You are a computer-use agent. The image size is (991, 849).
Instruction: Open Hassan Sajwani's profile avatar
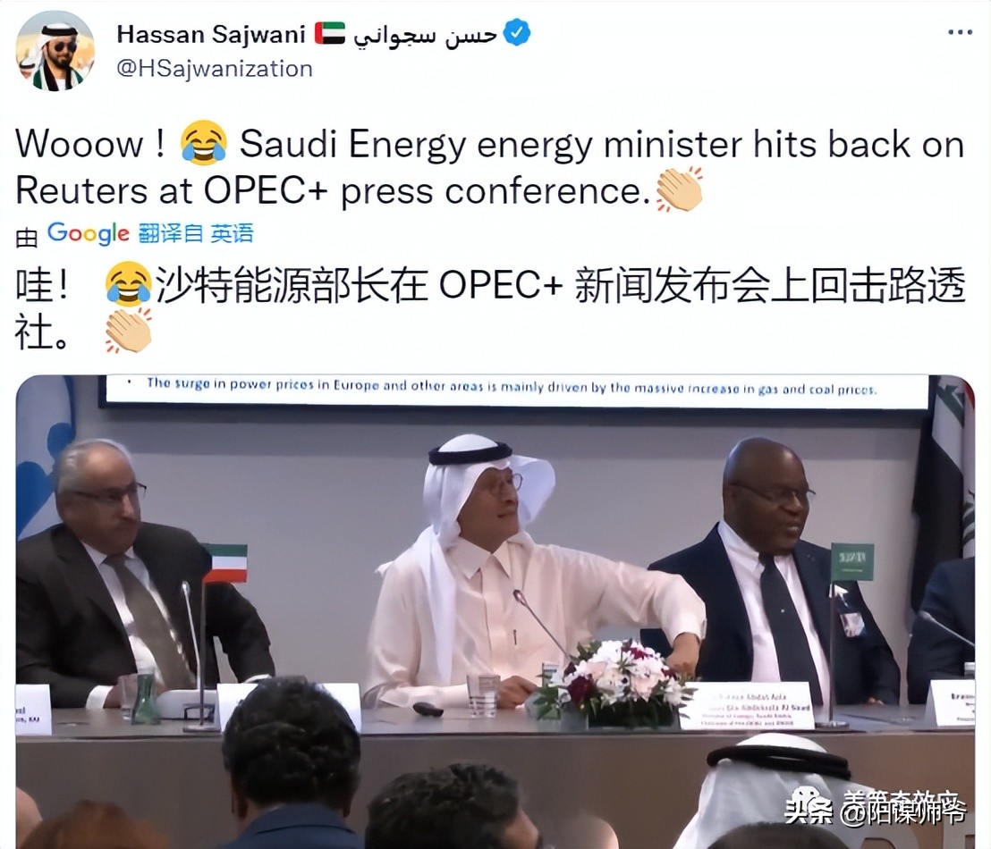55,51
